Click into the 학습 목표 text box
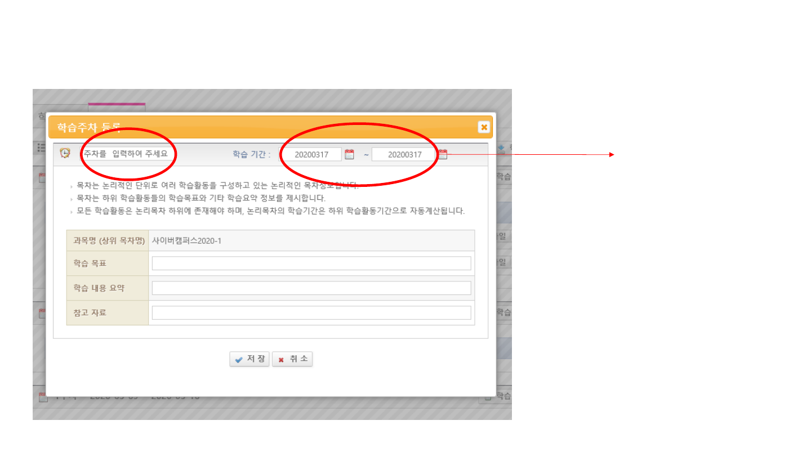This screenshot has height=456, width=811. [311, 263]
